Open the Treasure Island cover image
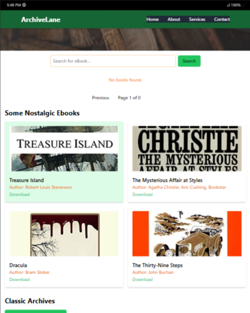 click(x=64, y=148)
